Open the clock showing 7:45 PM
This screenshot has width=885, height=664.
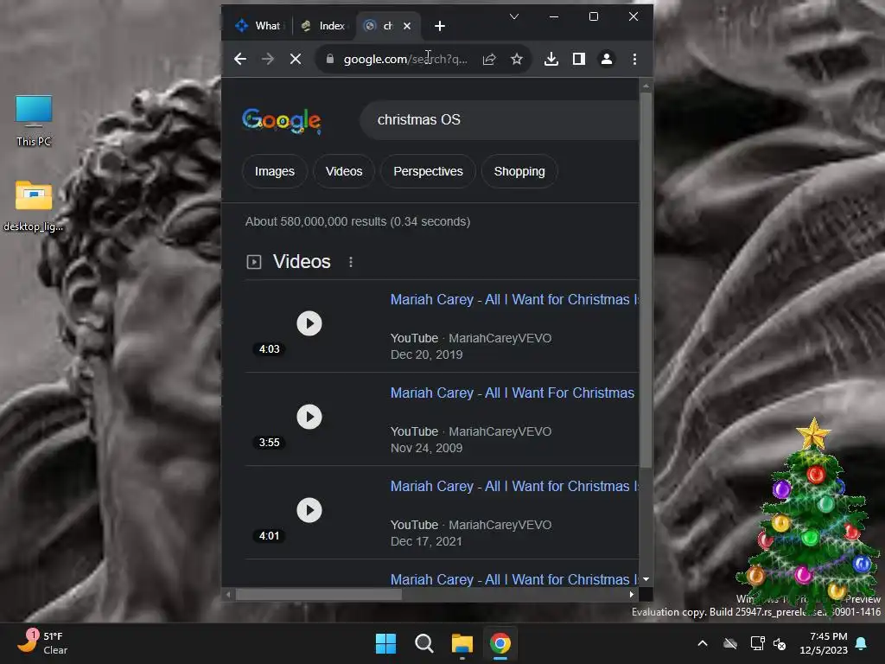coord(824,643)
